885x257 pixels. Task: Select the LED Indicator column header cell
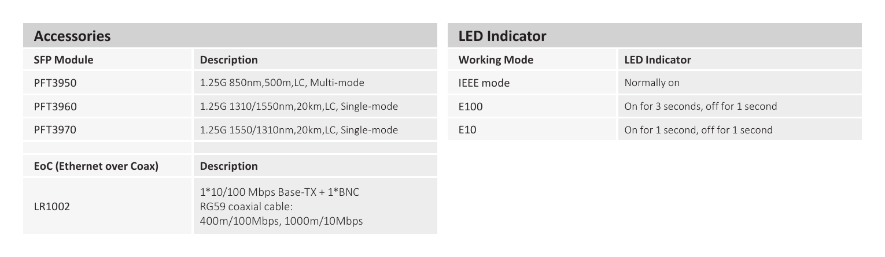tap(740, 59)
